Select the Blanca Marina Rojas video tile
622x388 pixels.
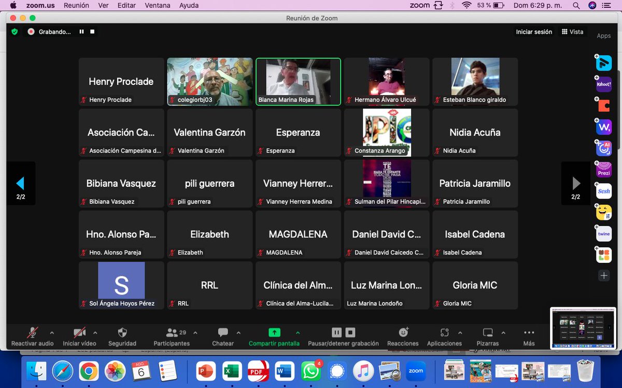pyautogui.click(x=298, y=82)
